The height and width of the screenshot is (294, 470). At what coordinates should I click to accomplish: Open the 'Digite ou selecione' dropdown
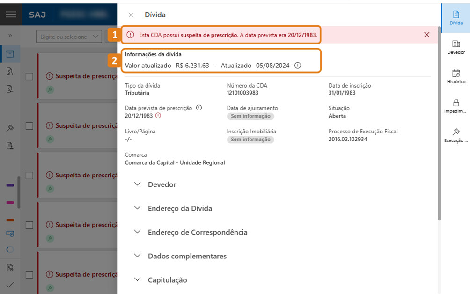[69, 37]
